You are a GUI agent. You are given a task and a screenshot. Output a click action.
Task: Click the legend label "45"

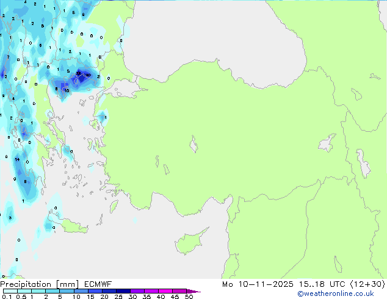(x=175, y=297)
